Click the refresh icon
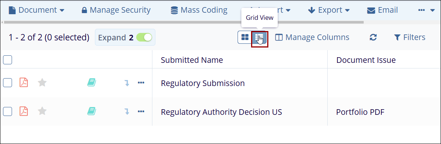 click(373, 37)
